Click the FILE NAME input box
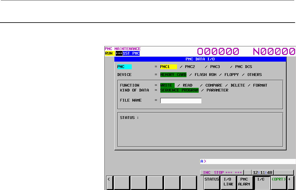The image size is (296, 190). [181, 100]
